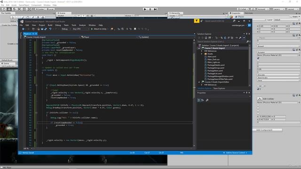Click Open File icon in Visual Studio toolbar
Viewport: 301px width, 169px height.
click(39, 29)
